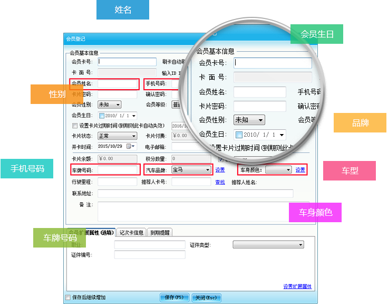Focus 卡片密码 input in magnified view
The image size is (388, 304).
pos(260,106)
